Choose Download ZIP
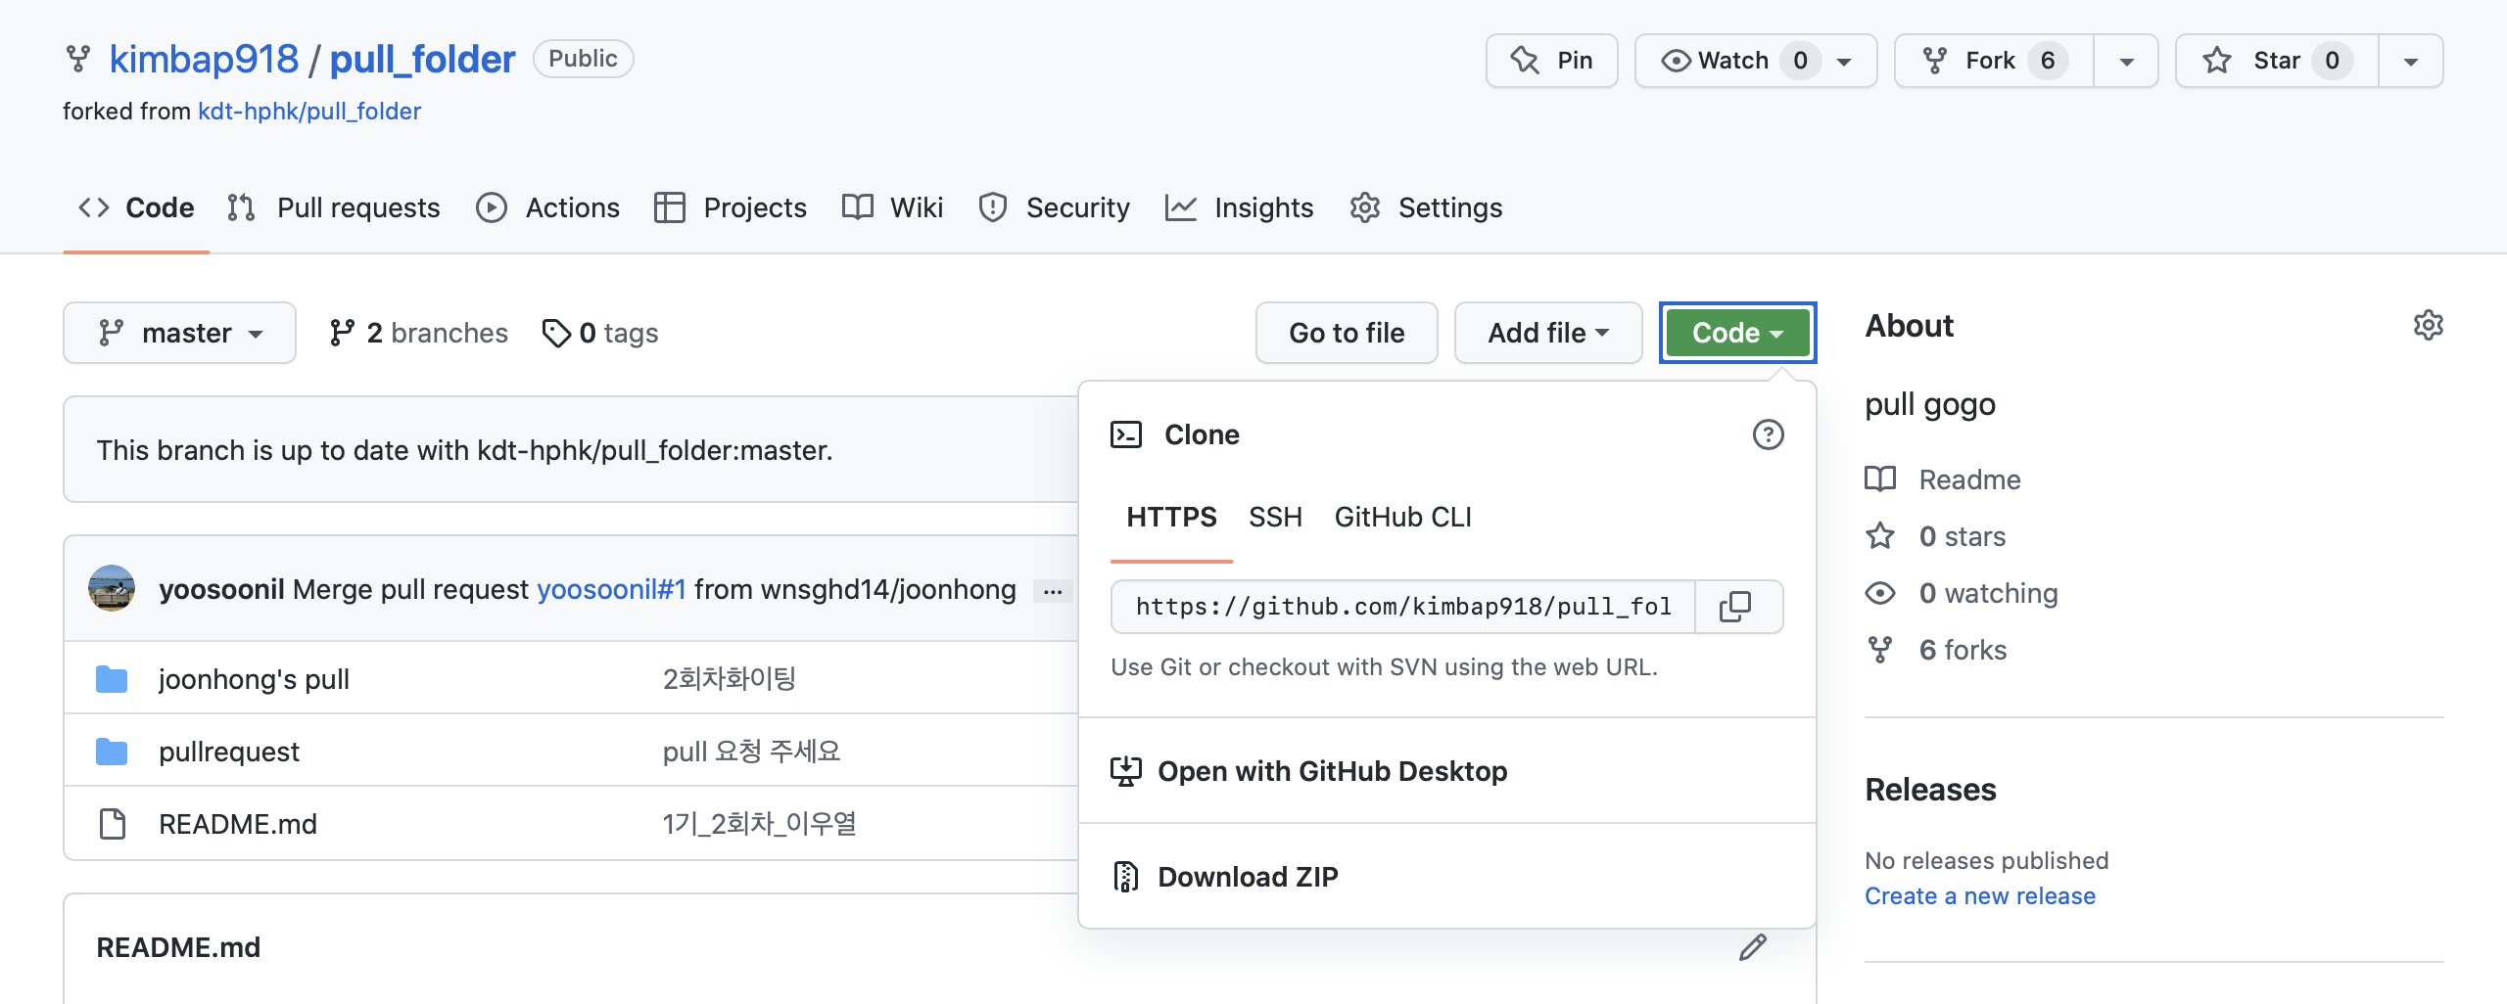 (x=1447, y=877)
